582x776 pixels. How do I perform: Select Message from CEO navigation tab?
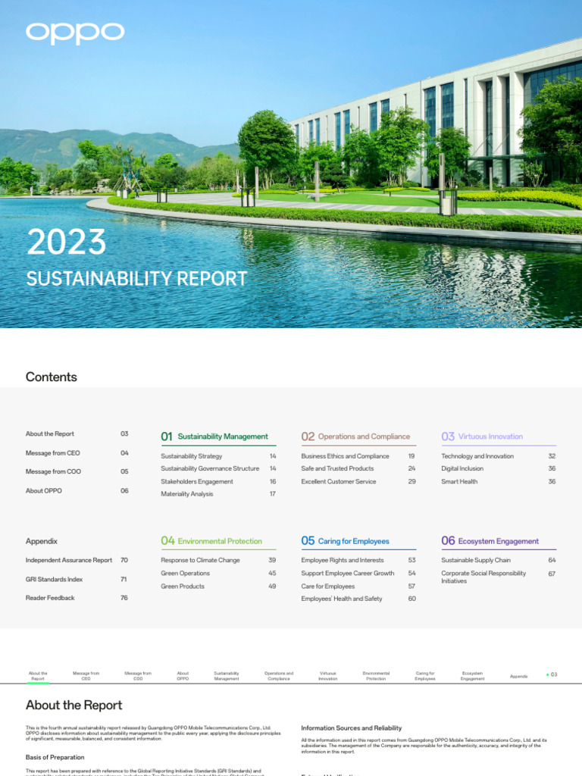[x=86, y=676]
